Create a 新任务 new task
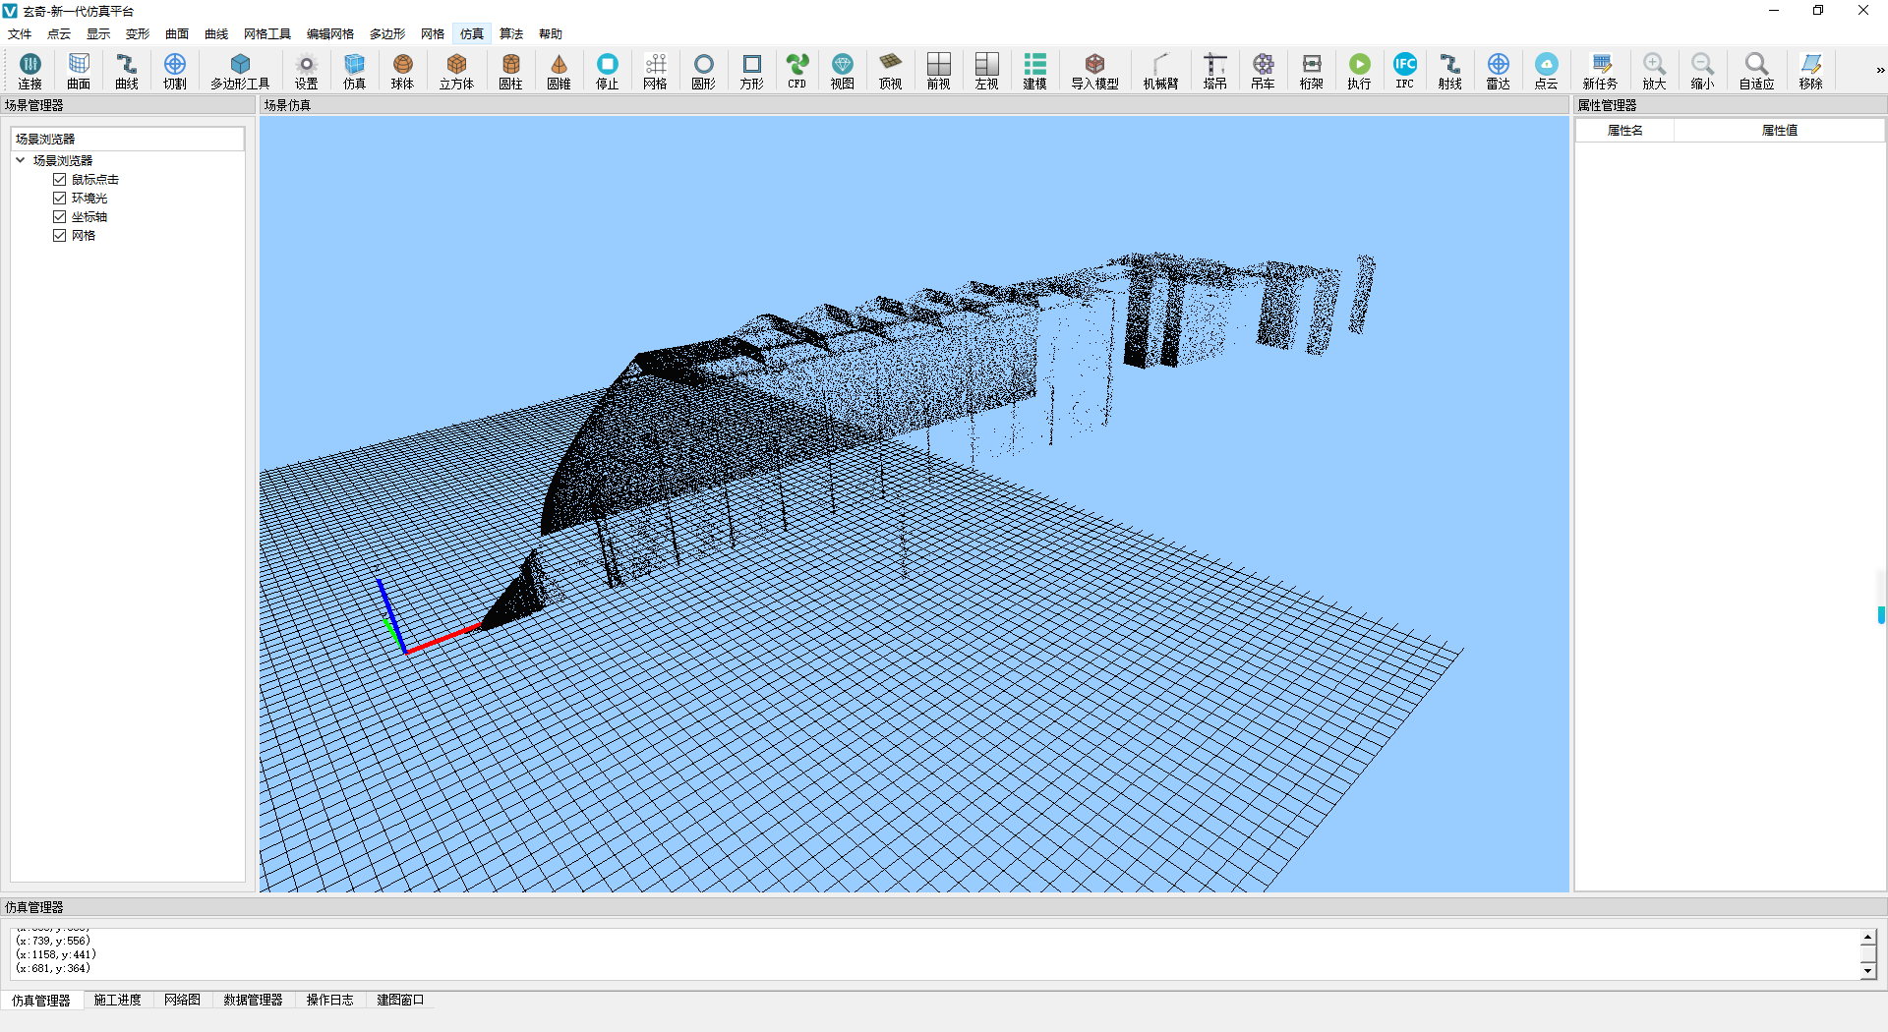This screenshot has width=1888, height=1032. pyautogui.click(x=1601, y=71)
